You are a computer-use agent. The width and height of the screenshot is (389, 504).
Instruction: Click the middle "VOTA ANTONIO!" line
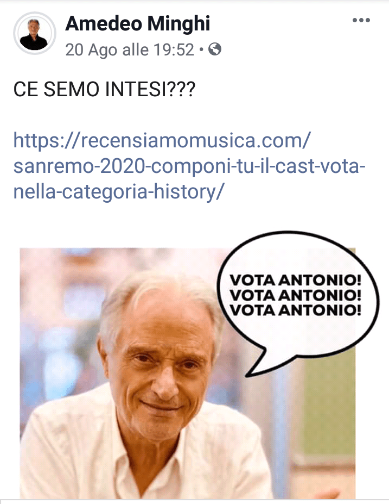(x=295, y=295)
